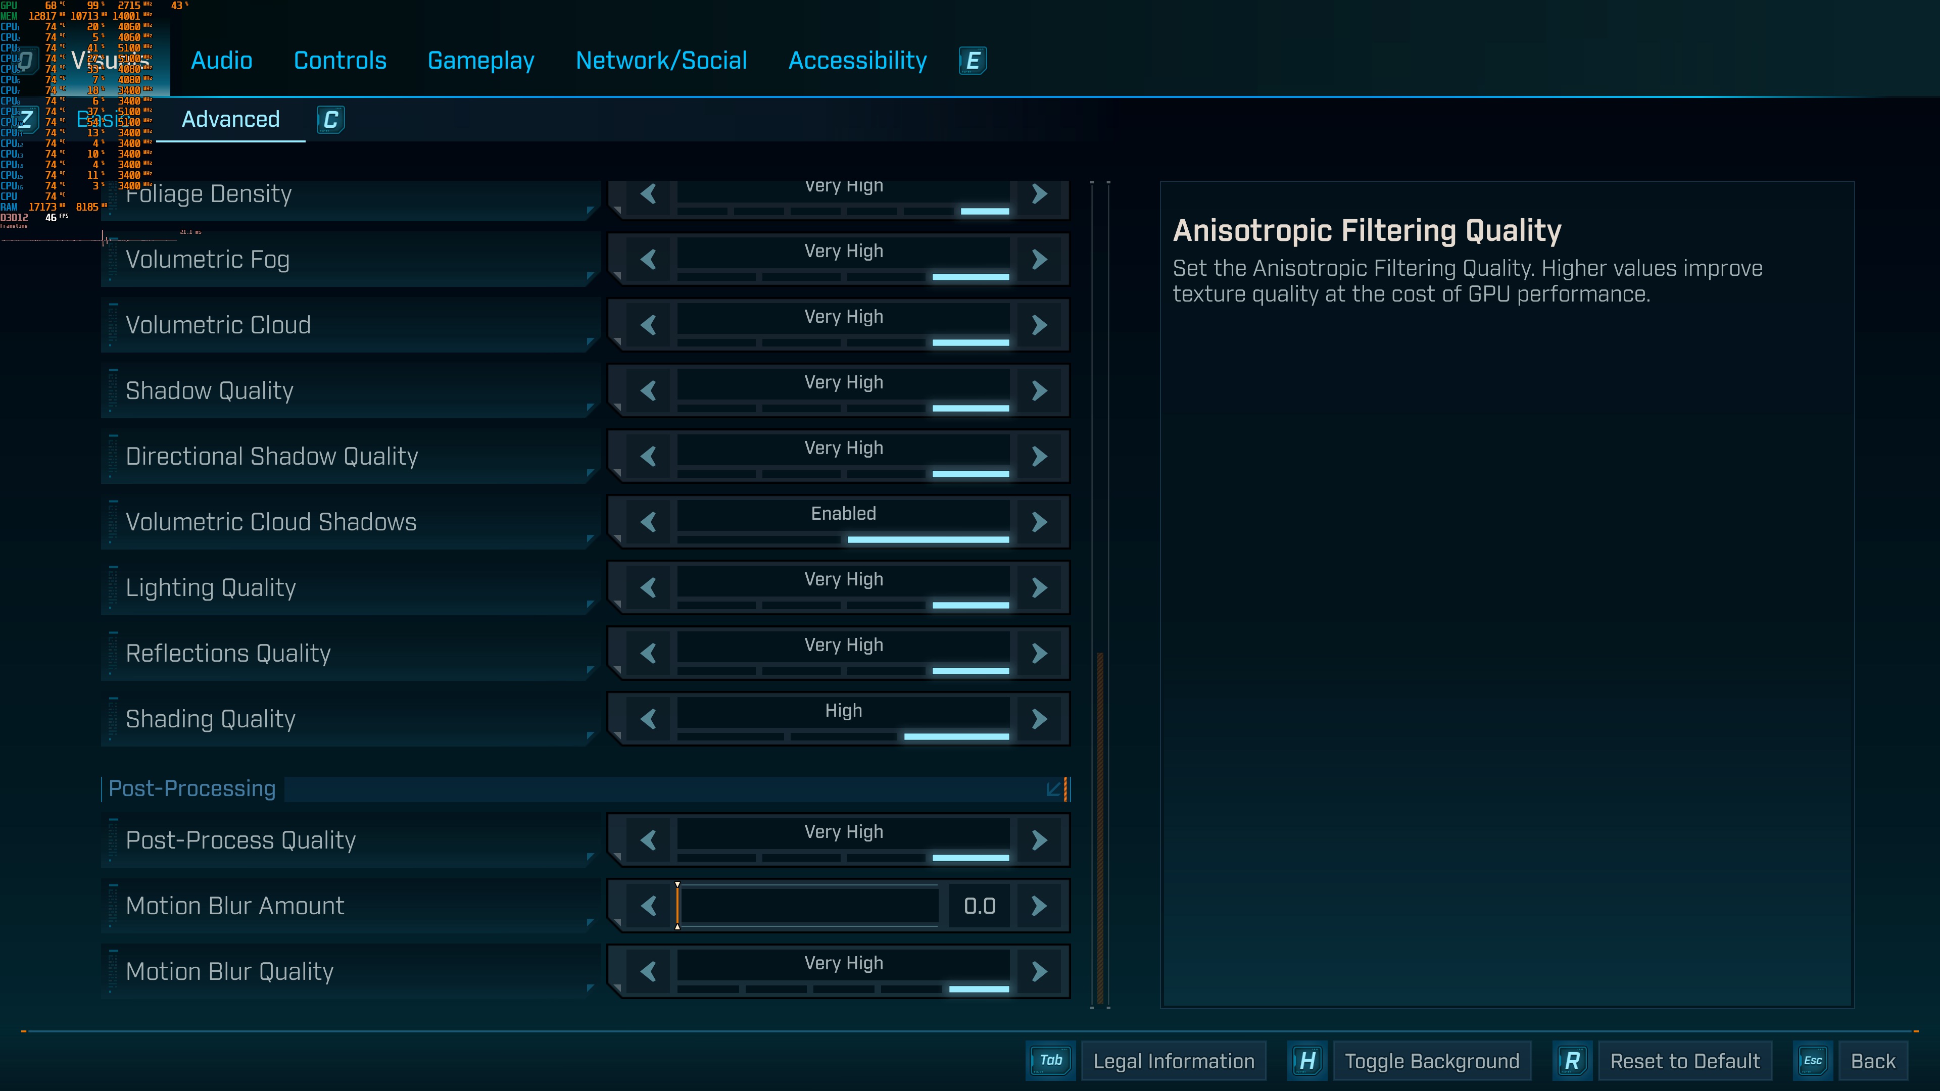Decrease the Volumetric Fog with left arrow

(x=648, y=260)
